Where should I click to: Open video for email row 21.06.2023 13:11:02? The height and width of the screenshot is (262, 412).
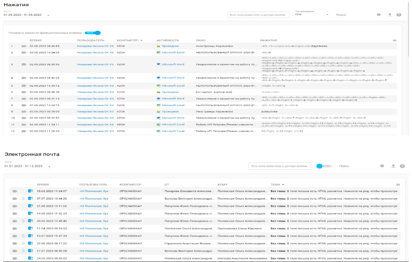15,206
